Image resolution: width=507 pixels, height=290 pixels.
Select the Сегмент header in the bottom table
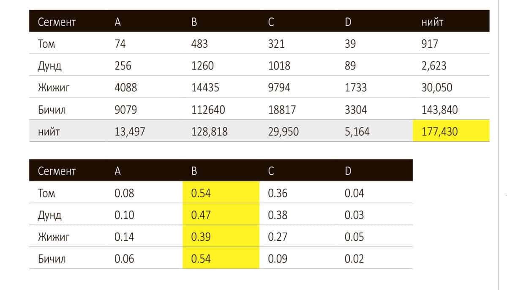tap(57, 171)
